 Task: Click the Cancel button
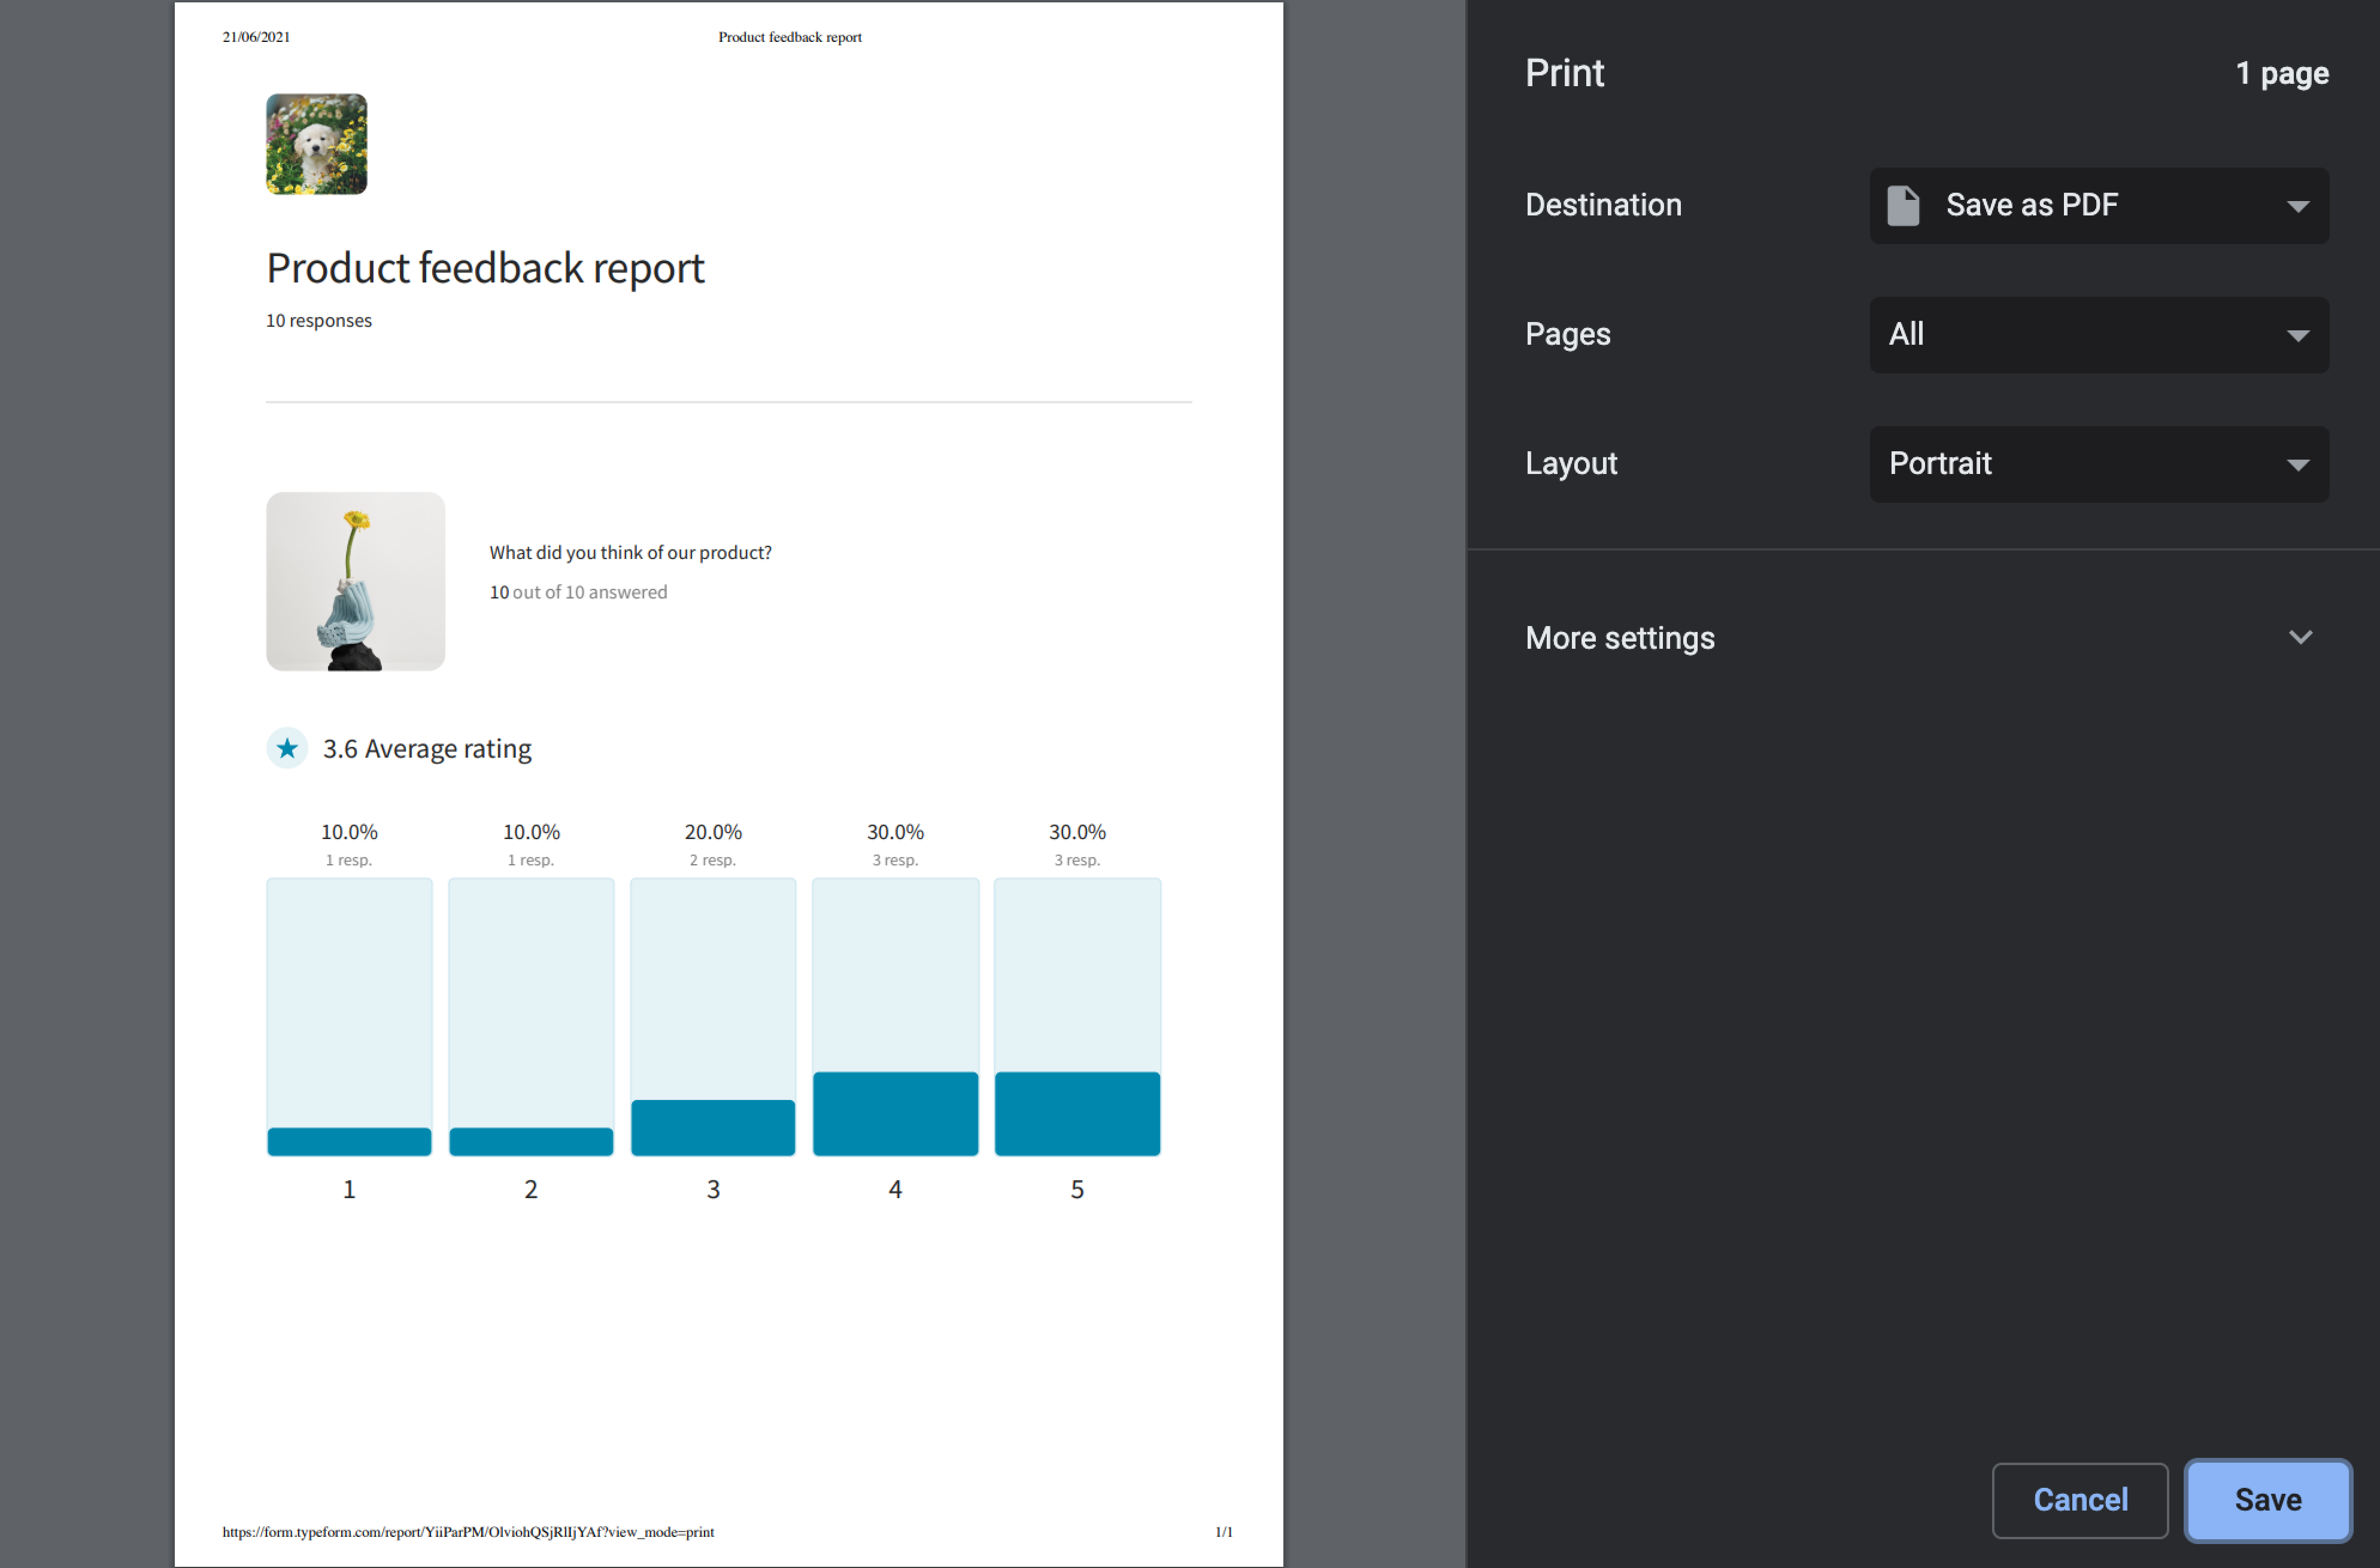coord(2080,1500)
